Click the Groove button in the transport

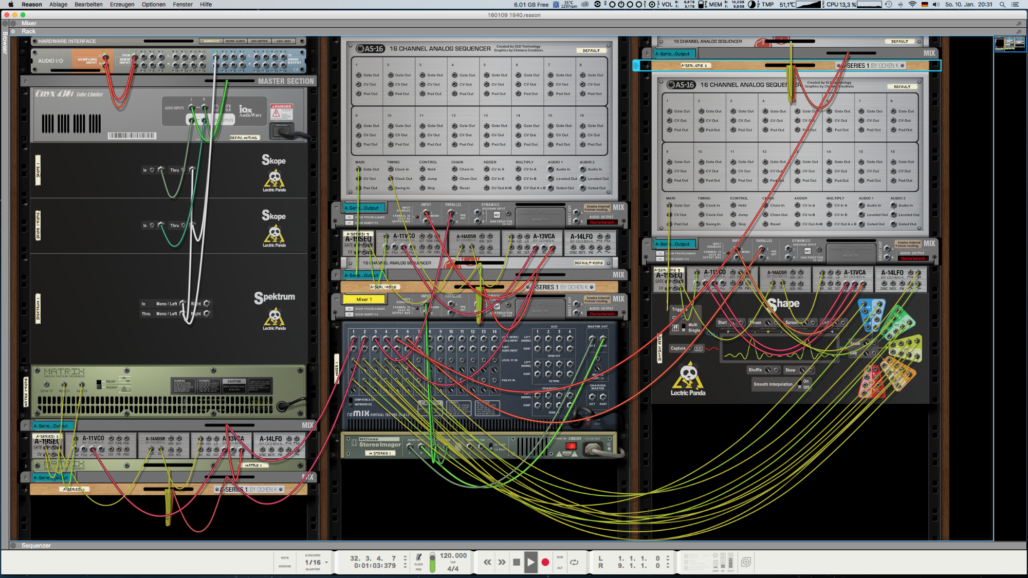point(285,566)
